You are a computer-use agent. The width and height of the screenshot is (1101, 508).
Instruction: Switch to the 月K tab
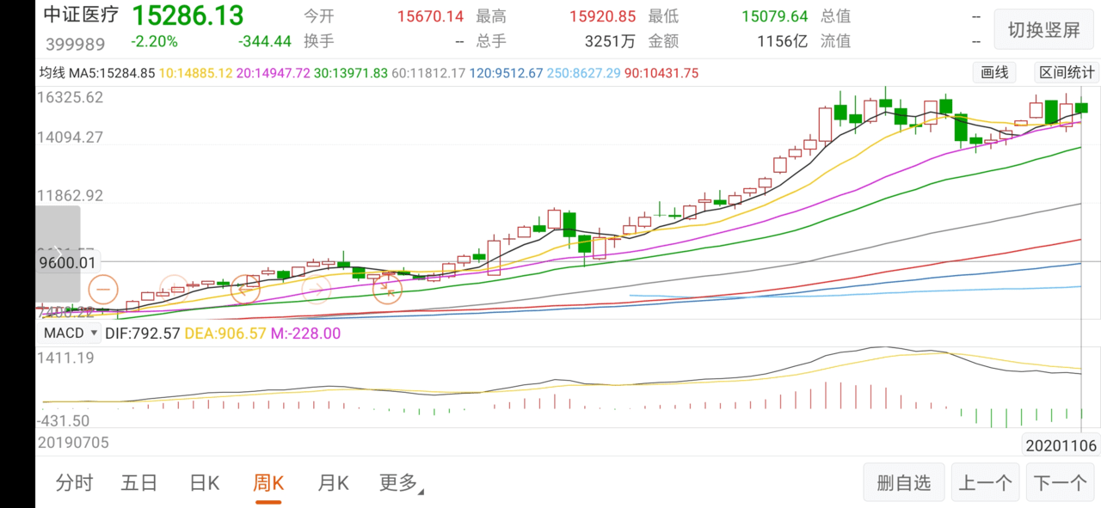pos(333,483)
